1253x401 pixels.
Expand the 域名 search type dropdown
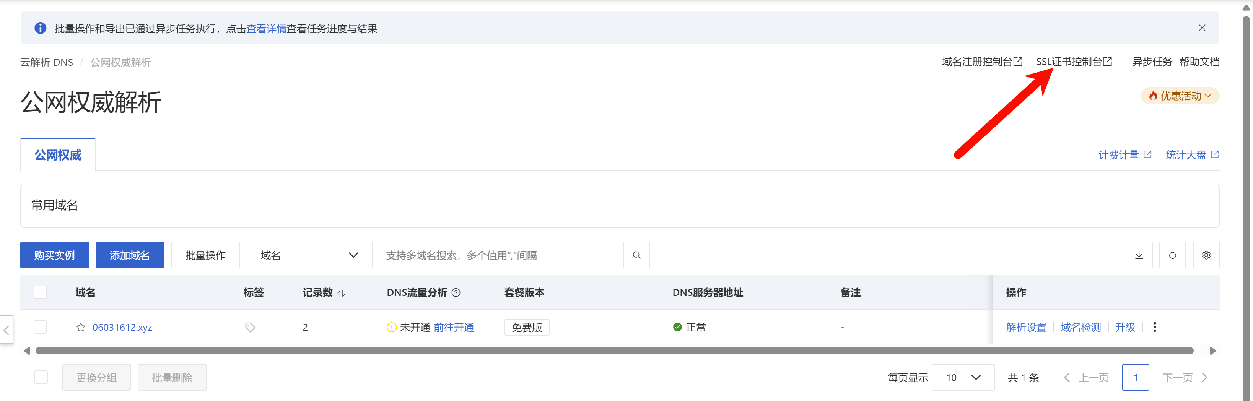point(309,255)
